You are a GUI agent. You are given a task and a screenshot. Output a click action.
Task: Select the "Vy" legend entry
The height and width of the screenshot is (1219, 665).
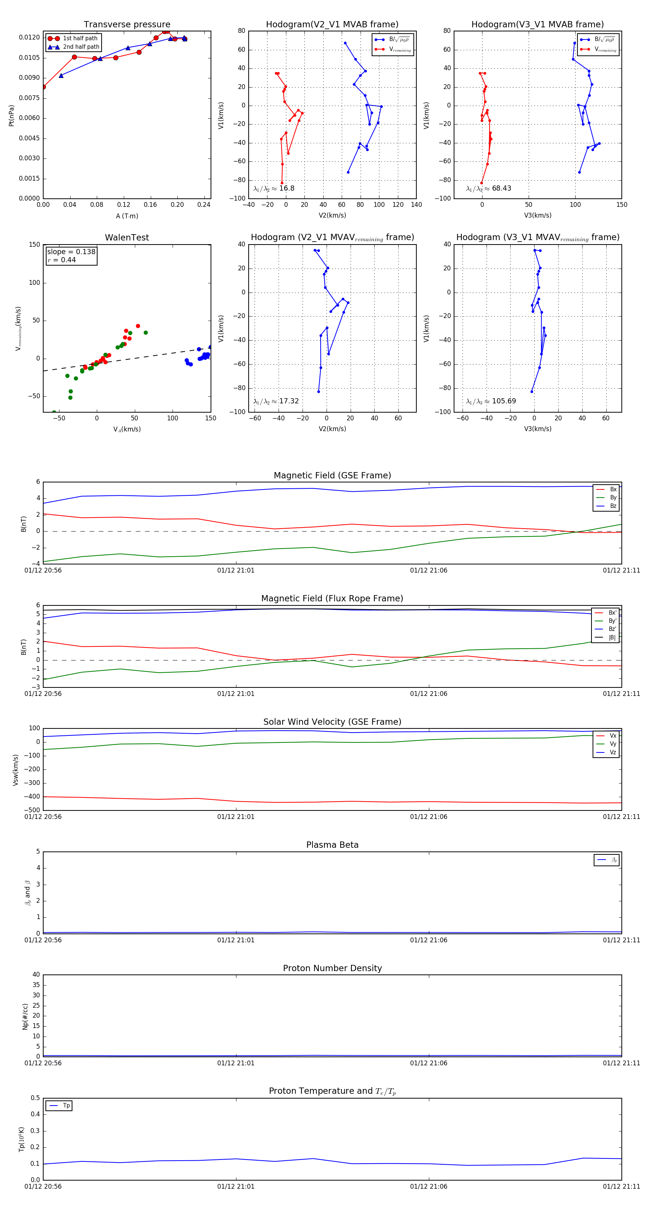tap(606, 744)
